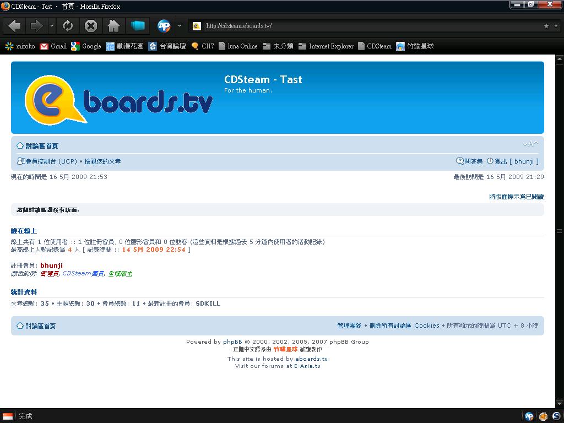Open the 管理團隊 footer link
This screenshot has height=423, width=564.
point(349,326)
